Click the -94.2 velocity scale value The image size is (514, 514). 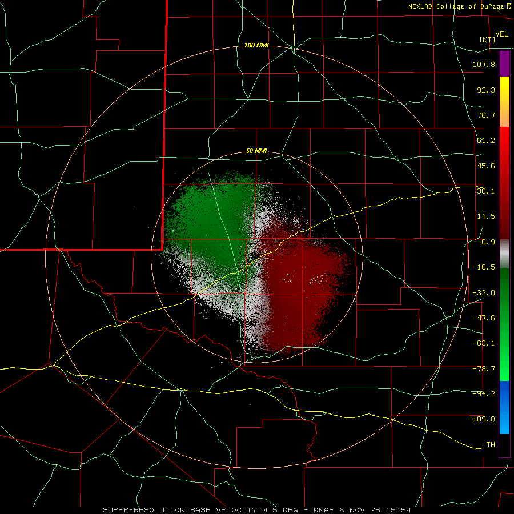pos(484,394)
